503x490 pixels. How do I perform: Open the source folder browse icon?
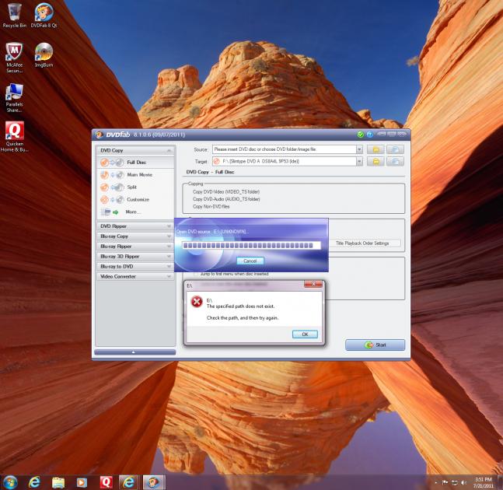point(376,149)
